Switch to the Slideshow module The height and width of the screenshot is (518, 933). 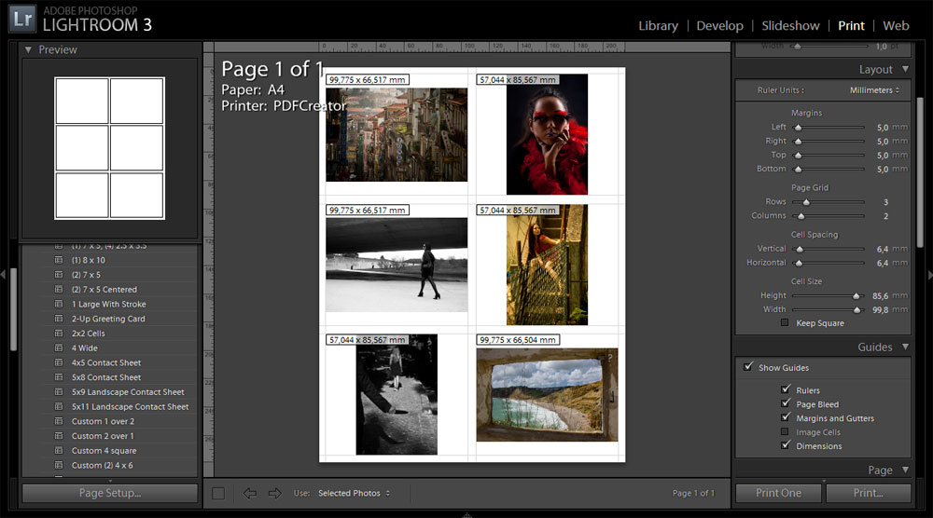coord(790,25)
